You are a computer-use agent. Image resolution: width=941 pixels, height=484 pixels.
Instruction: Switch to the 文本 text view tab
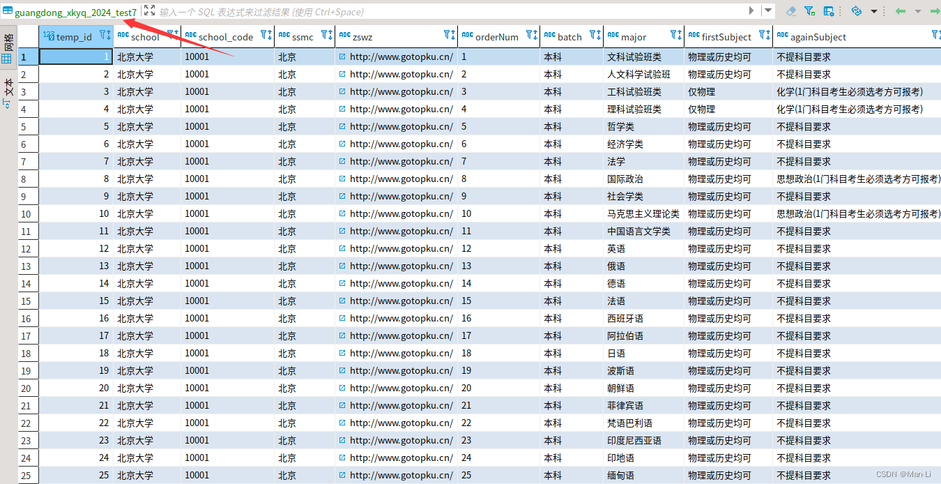8,92
